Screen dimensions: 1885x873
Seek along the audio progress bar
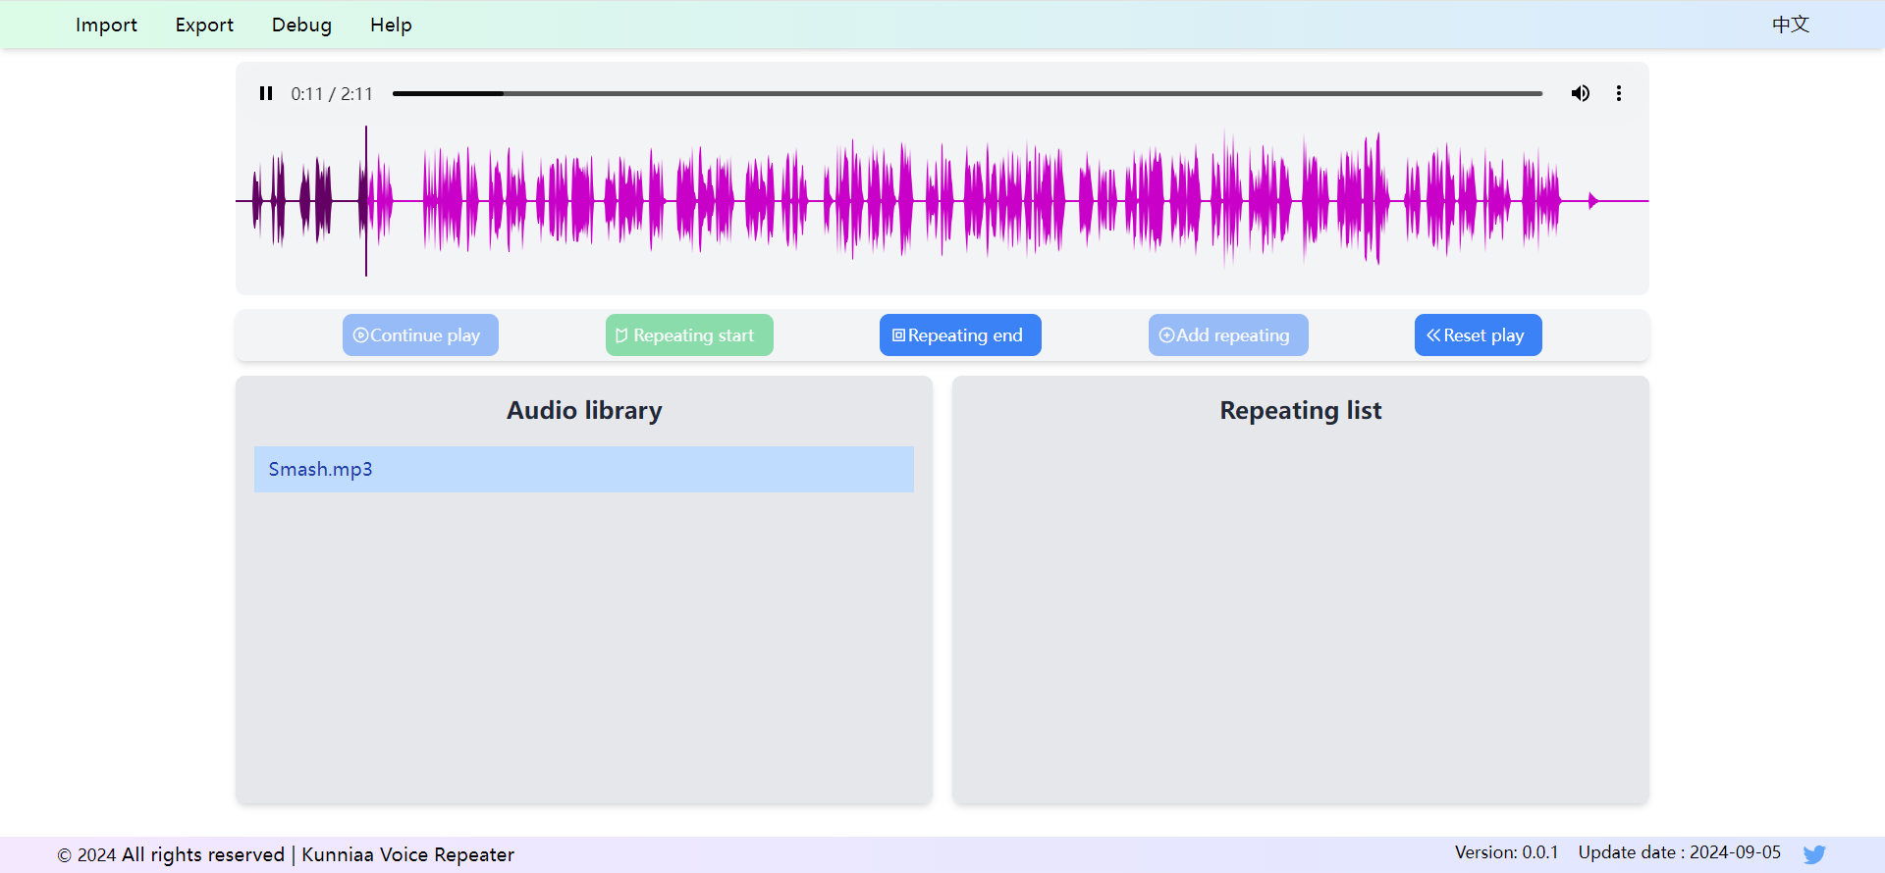967,93
